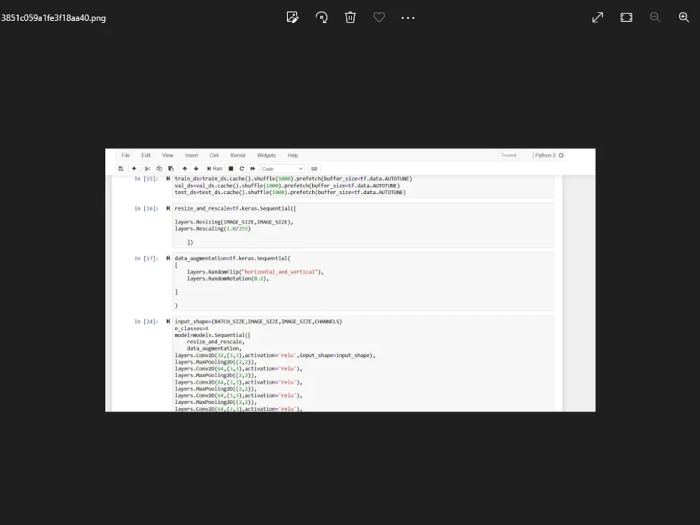Move selected cell down arrow
Image resolution: width=700 pixels, height=525 pixels.
tap(196, 169)
